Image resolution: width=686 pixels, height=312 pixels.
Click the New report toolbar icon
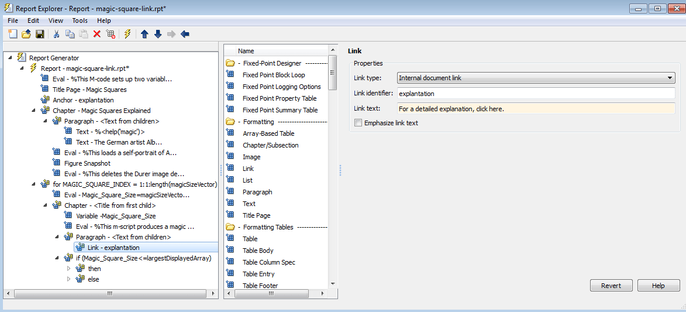click(x=13, y=34)
